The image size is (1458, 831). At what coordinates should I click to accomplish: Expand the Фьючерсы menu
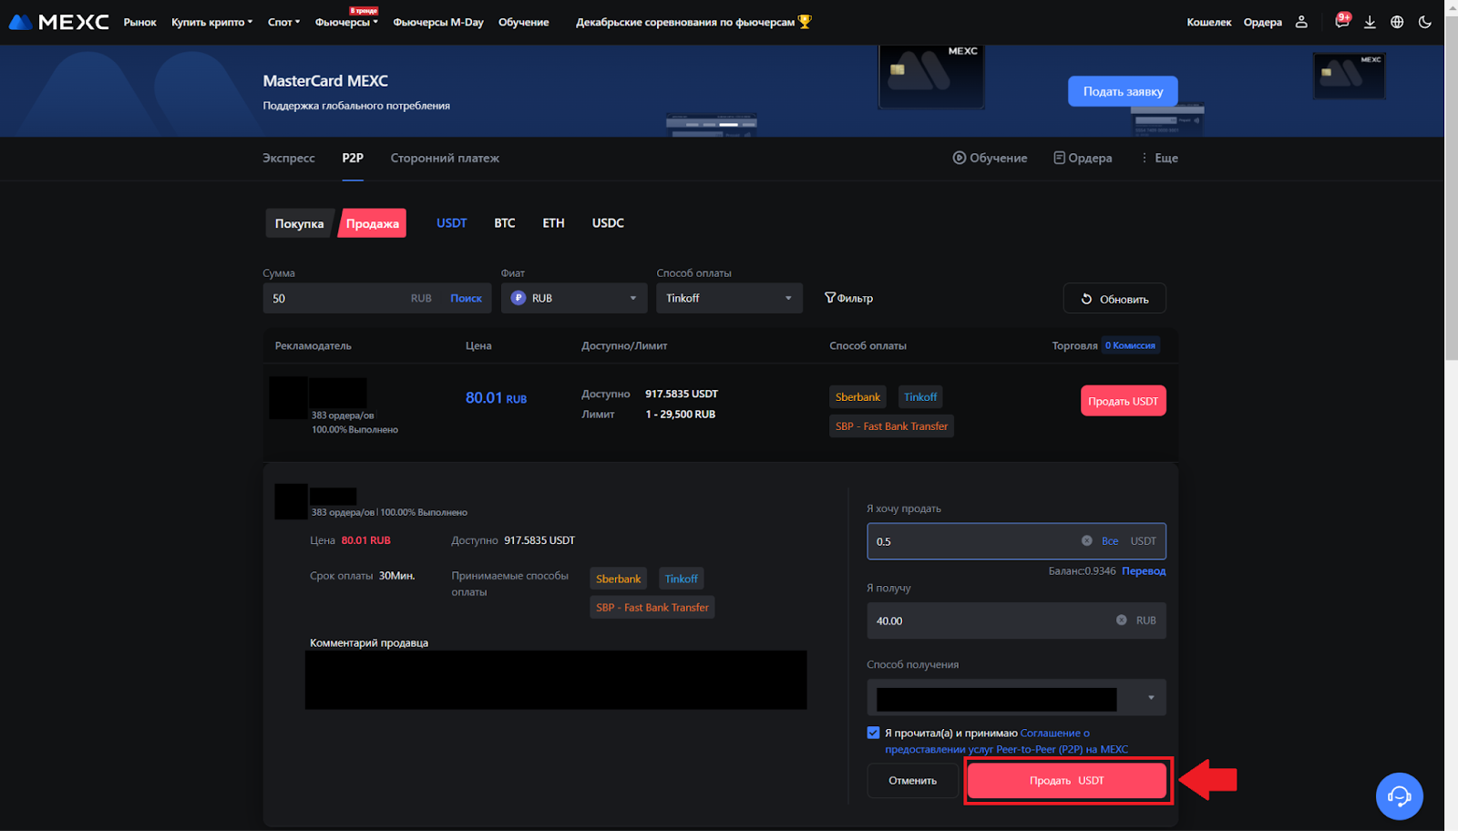click(346, 22)
